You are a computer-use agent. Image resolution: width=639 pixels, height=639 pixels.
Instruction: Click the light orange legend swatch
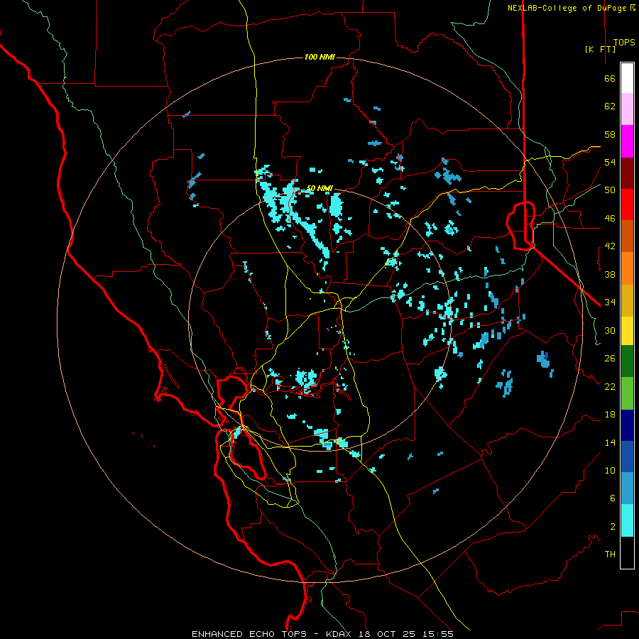click(x=627, y=268)
